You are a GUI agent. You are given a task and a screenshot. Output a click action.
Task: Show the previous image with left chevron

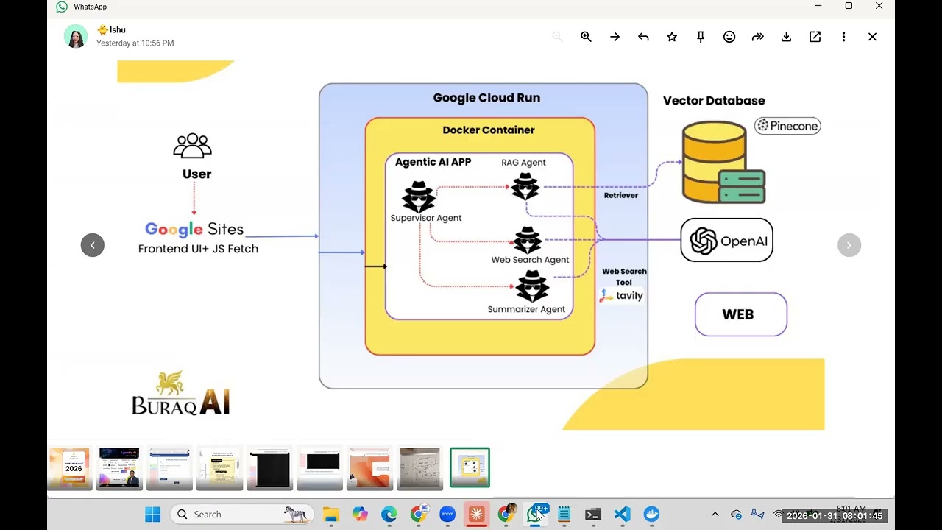pos(93,245)
